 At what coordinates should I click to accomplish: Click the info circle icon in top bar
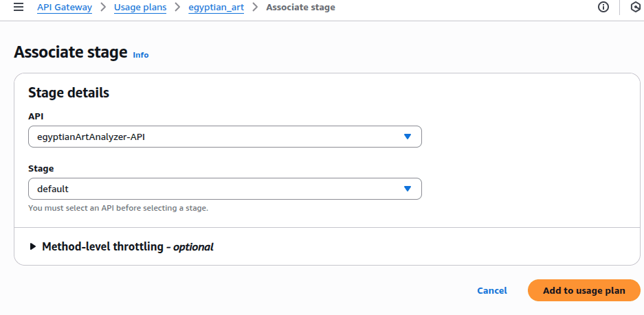603,8
